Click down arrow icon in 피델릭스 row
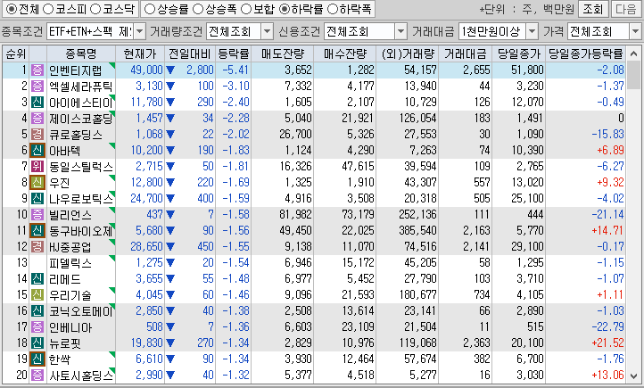The height and width of the screenshot is (388, 644). 170,263
